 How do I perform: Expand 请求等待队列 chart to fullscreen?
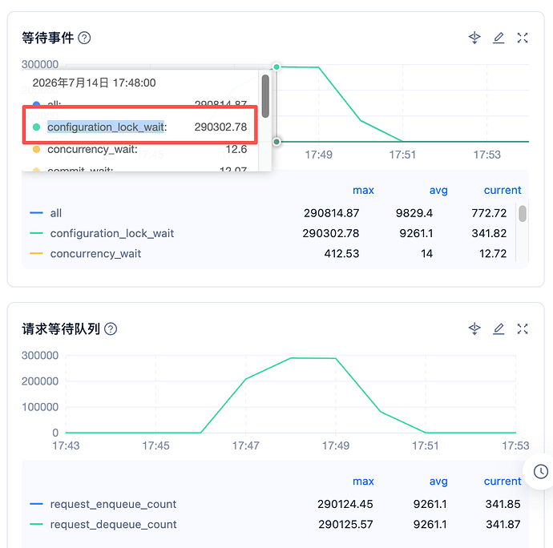coord(523,328)
